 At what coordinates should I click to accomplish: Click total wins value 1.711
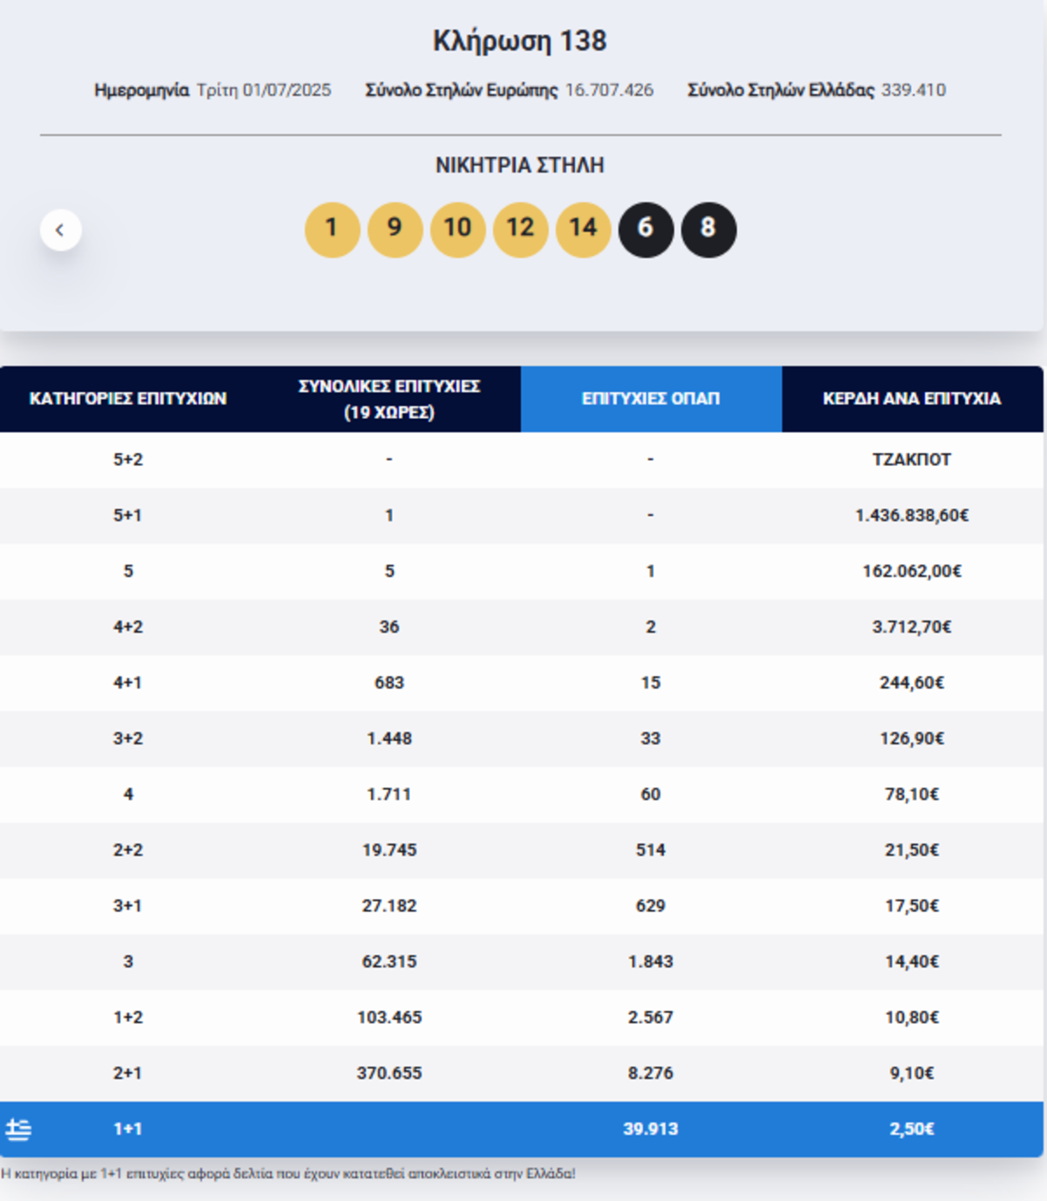point(389,795)
